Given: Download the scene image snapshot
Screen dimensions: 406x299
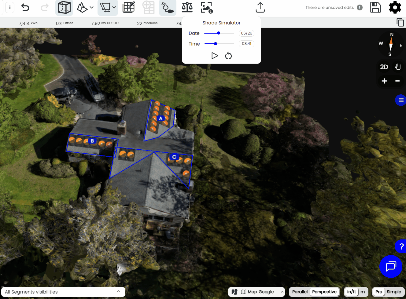Looking at the screenshot, I should [207, 8].
